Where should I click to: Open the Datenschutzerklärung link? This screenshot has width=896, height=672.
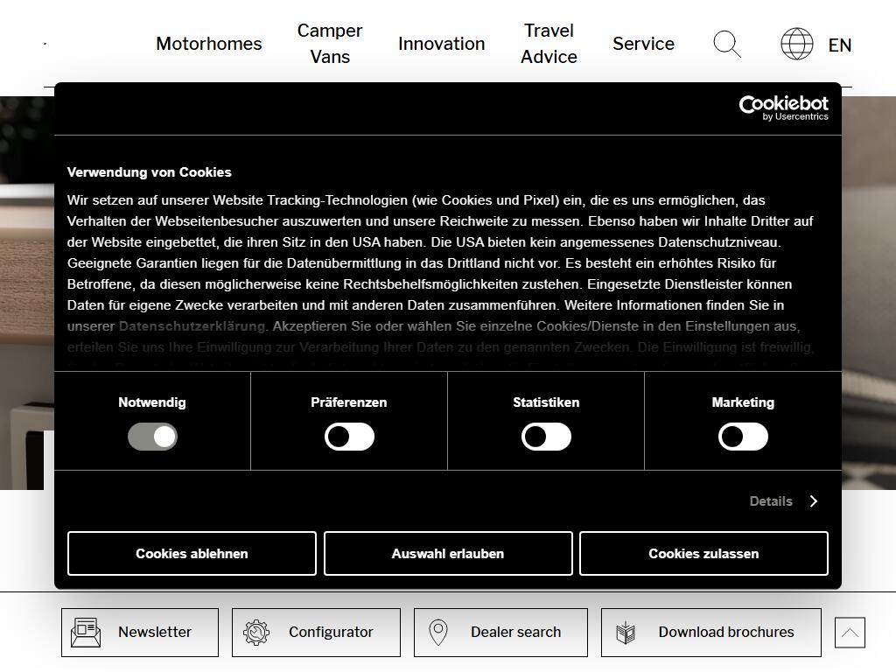click(x=192, y=326)
